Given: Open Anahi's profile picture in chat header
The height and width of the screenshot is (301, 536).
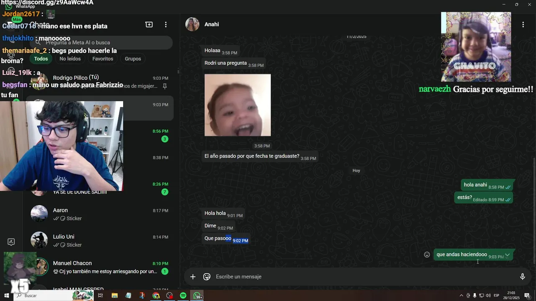Looking at the screenshot, I should click(192, 24).
